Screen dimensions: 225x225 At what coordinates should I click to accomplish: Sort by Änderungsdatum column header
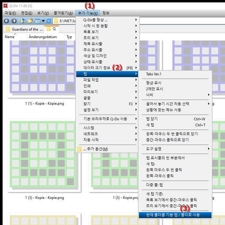coord(46,37)
